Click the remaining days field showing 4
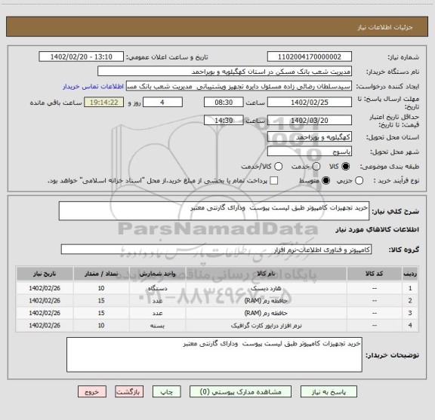 [x=162, y=103]
